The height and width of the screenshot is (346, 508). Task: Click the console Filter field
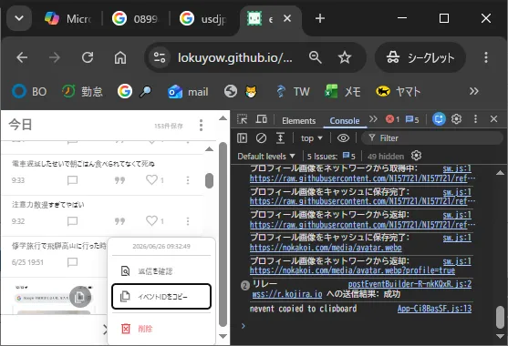432,138
